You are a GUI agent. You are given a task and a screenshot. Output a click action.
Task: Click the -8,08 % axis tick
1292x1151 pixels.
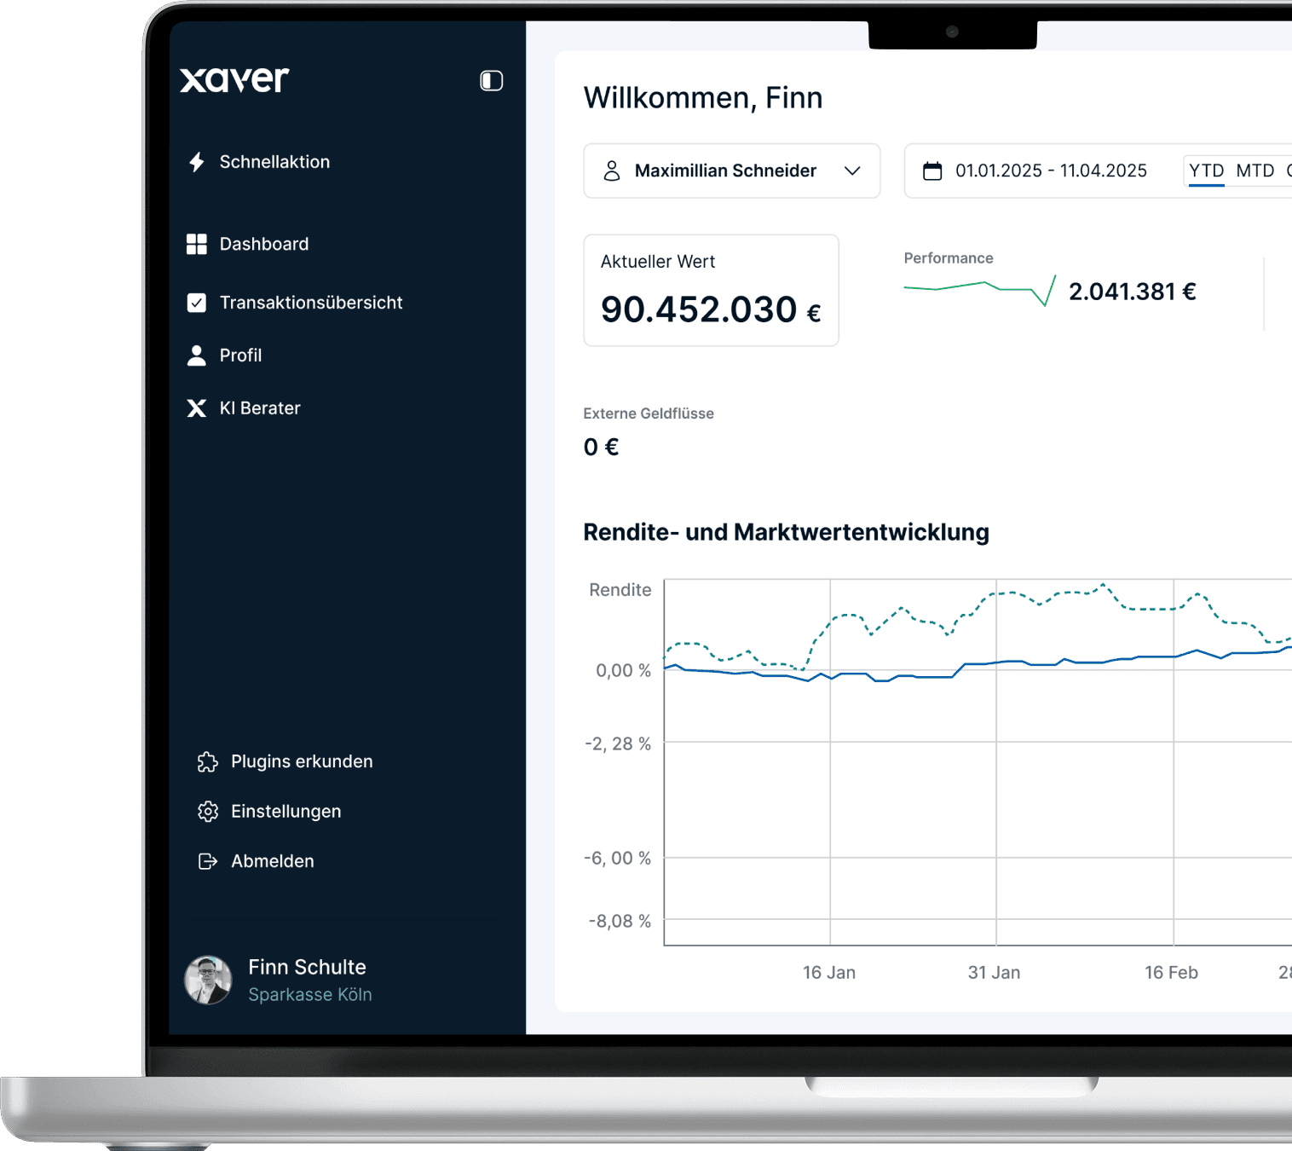tap(620, 922)
